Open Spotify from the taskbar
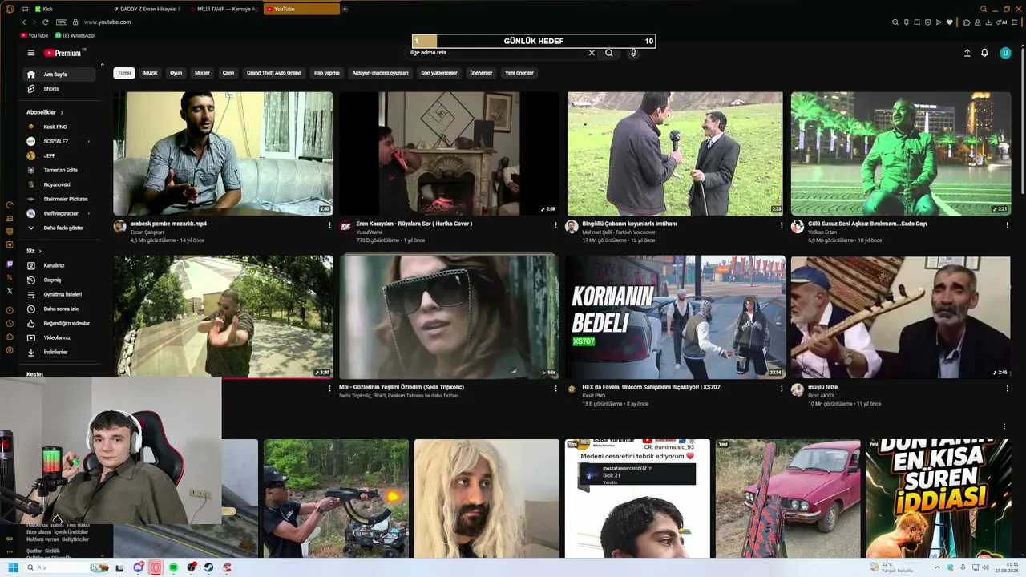Image resolution: width=1026 pixels, height=577 pixels. tap(173, 567)
